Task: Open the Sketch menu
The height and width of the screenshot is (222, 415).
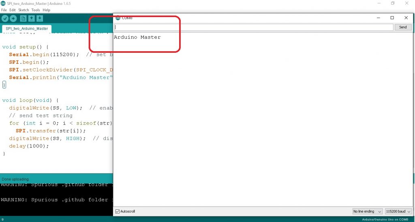Action: click(24, 10)
